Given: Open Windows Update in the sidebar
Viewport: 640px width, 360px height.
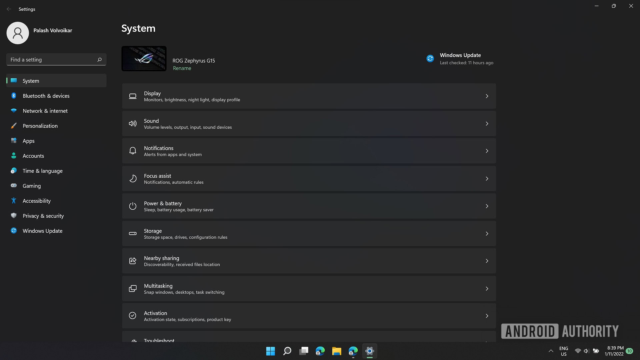Looking at the screenshot, I should [x=56, y=231].
